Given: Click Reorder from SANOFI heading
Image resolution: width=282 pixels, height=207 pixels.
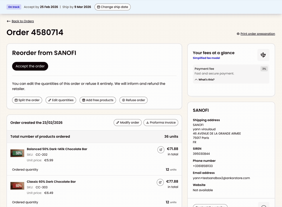Looking at the screenshot, I should click(x=44, y=53).
